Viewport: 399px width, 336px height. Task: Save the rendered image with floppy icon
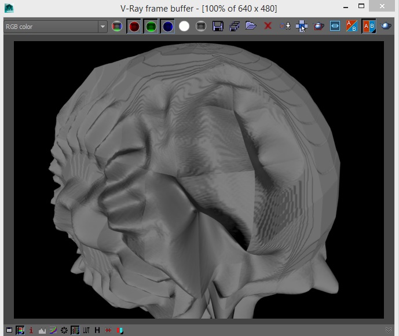pyautogui.click(x=218, y=26)
